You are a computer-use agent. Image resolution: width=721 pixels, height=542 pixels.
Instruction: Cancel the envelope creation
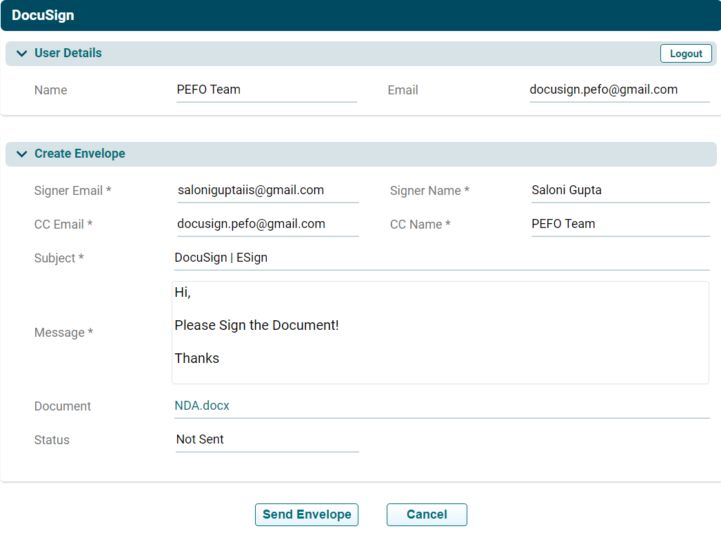pyautogui.click(x=426, y=514)
